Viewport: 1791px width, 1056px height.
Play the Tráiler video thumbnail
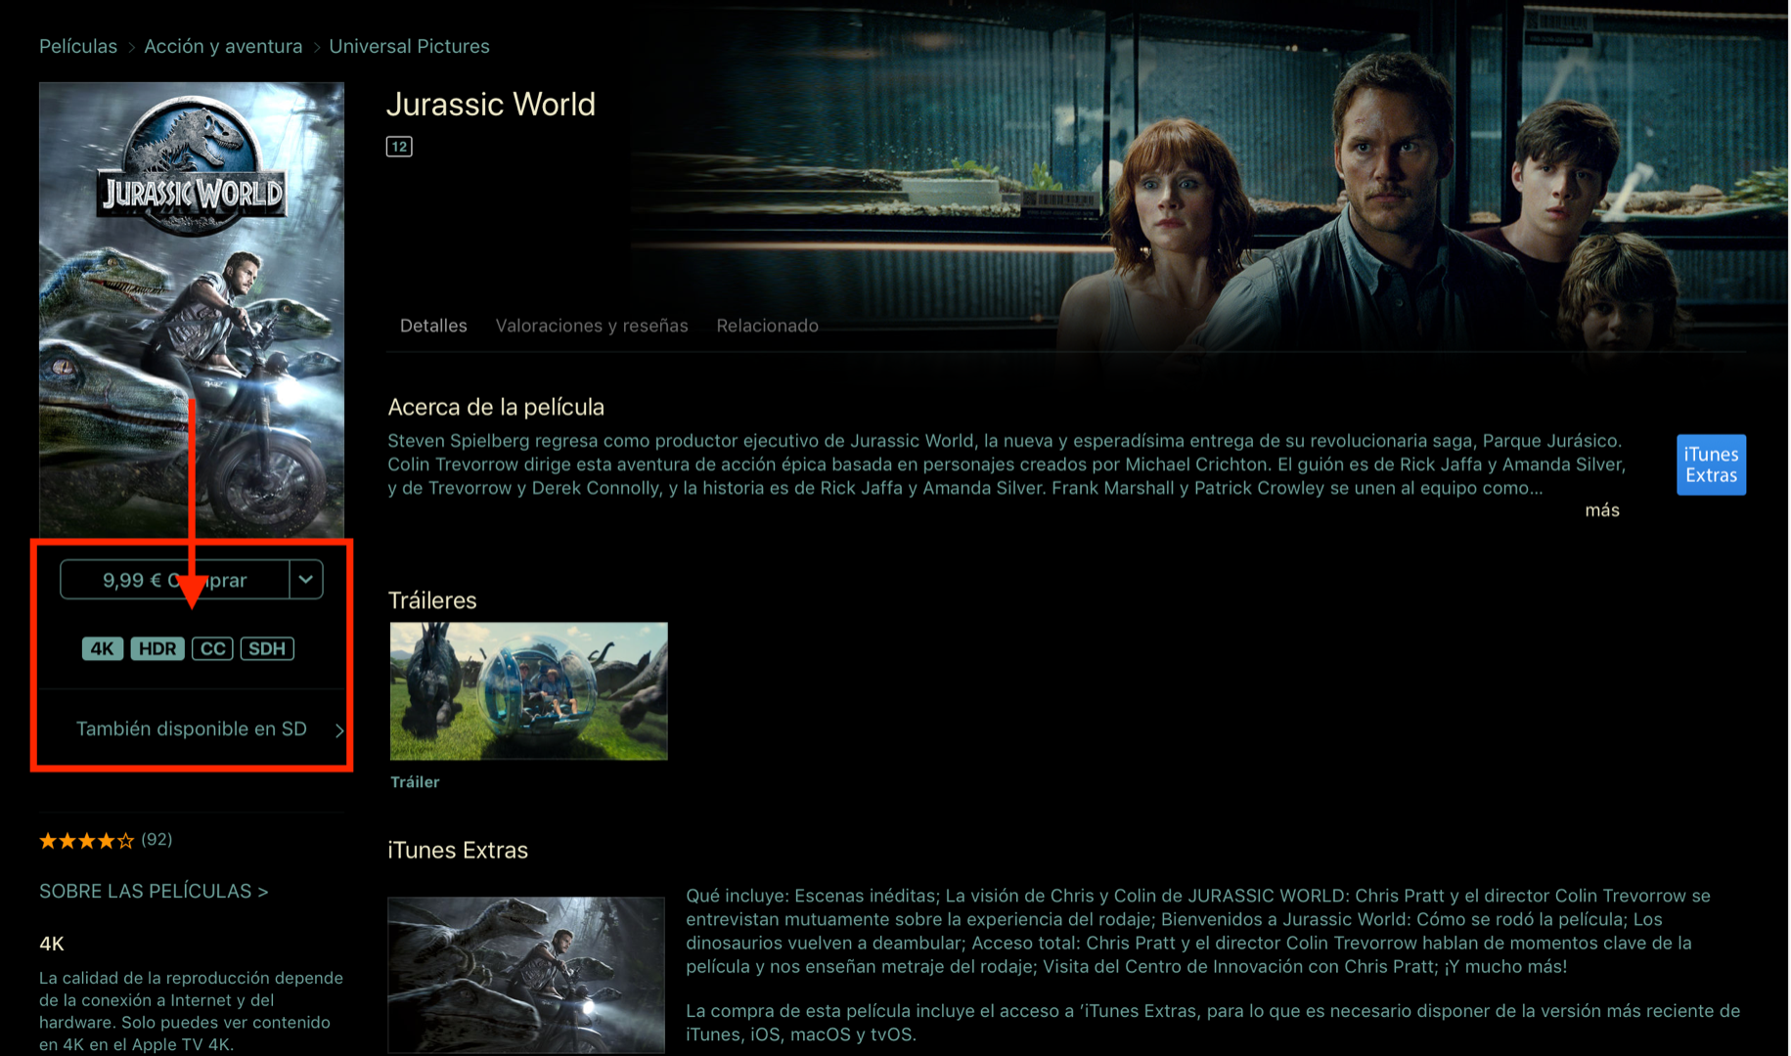[529, 691]
